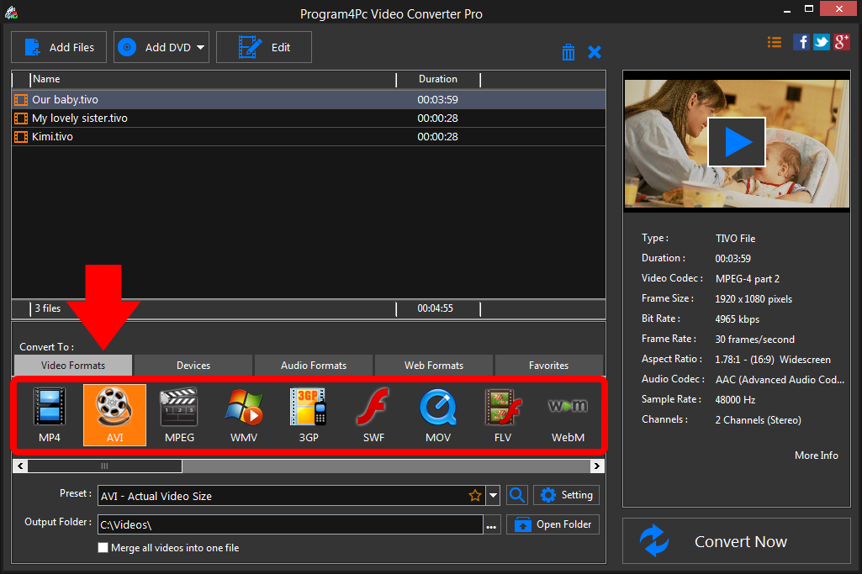The width and height of the screenshot is (862, 574).
Task: Open the Web Formats tab
Action: tap(434, 366)
